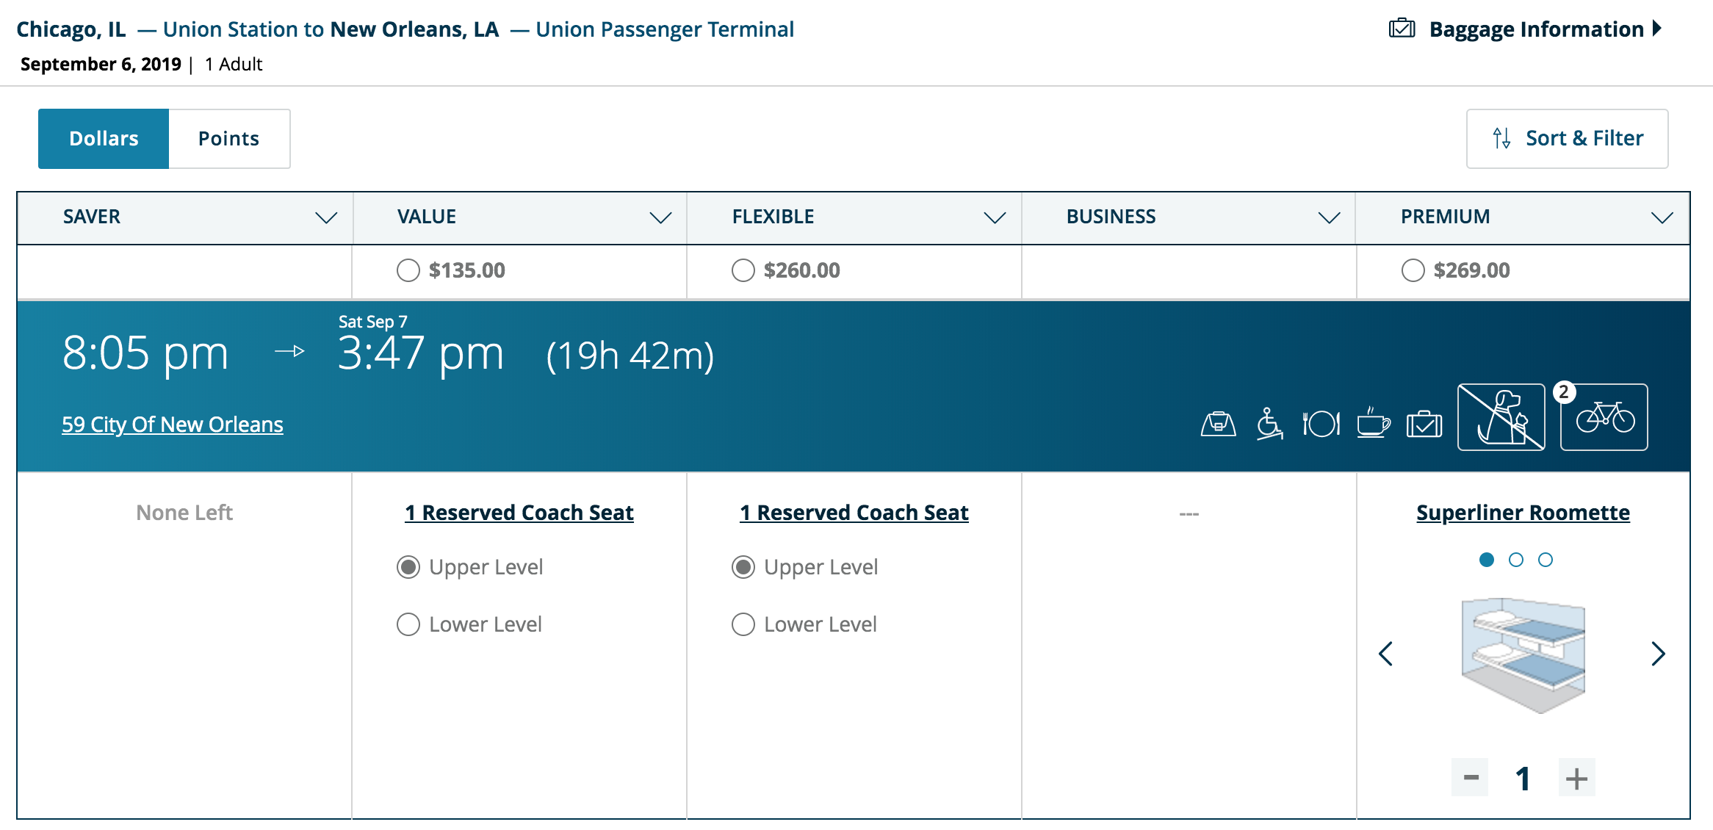Select the $269.00 Premium fare
The image size is (1713, 830).
(1413, 270)
